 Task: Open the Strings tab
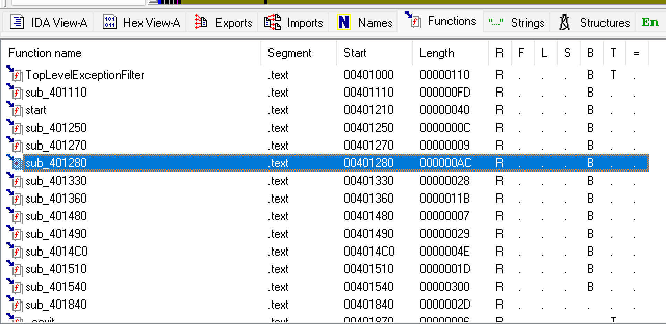coord(516,23)
